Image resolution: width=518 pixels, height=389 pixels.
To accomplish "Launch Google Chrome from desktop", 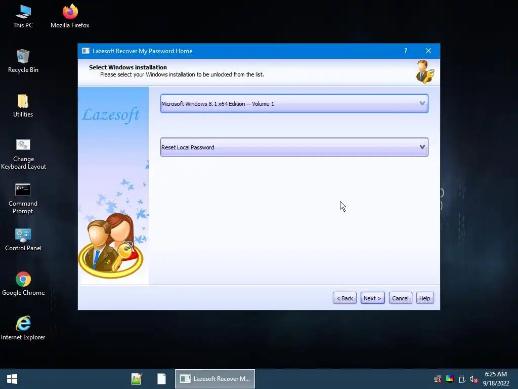I will [x=23, y=284].
